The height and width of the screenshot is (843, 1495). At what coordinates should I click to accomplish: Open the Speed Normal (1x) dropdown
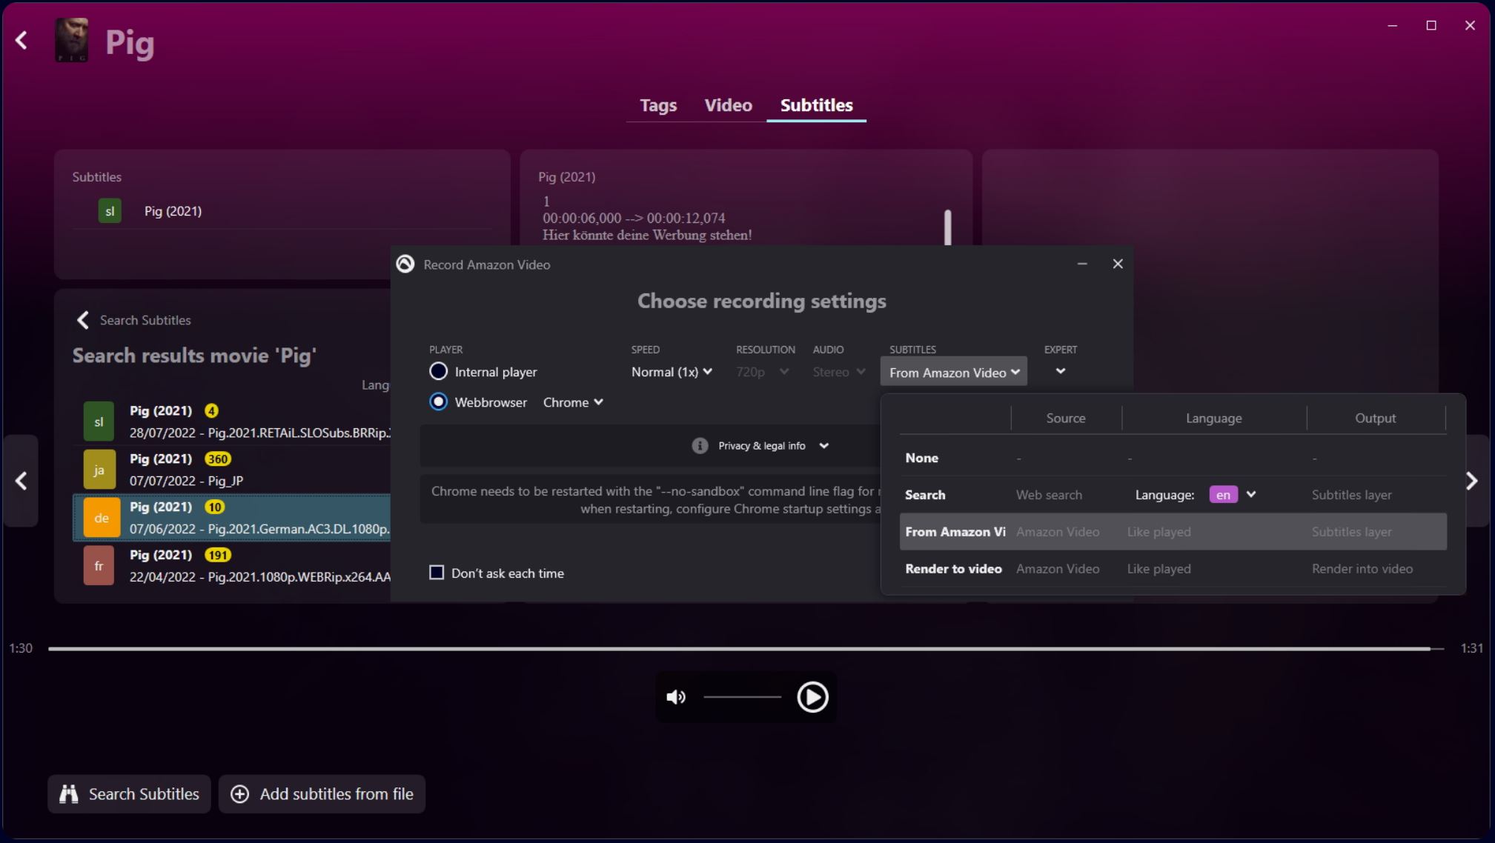click(x=672, y=372)
